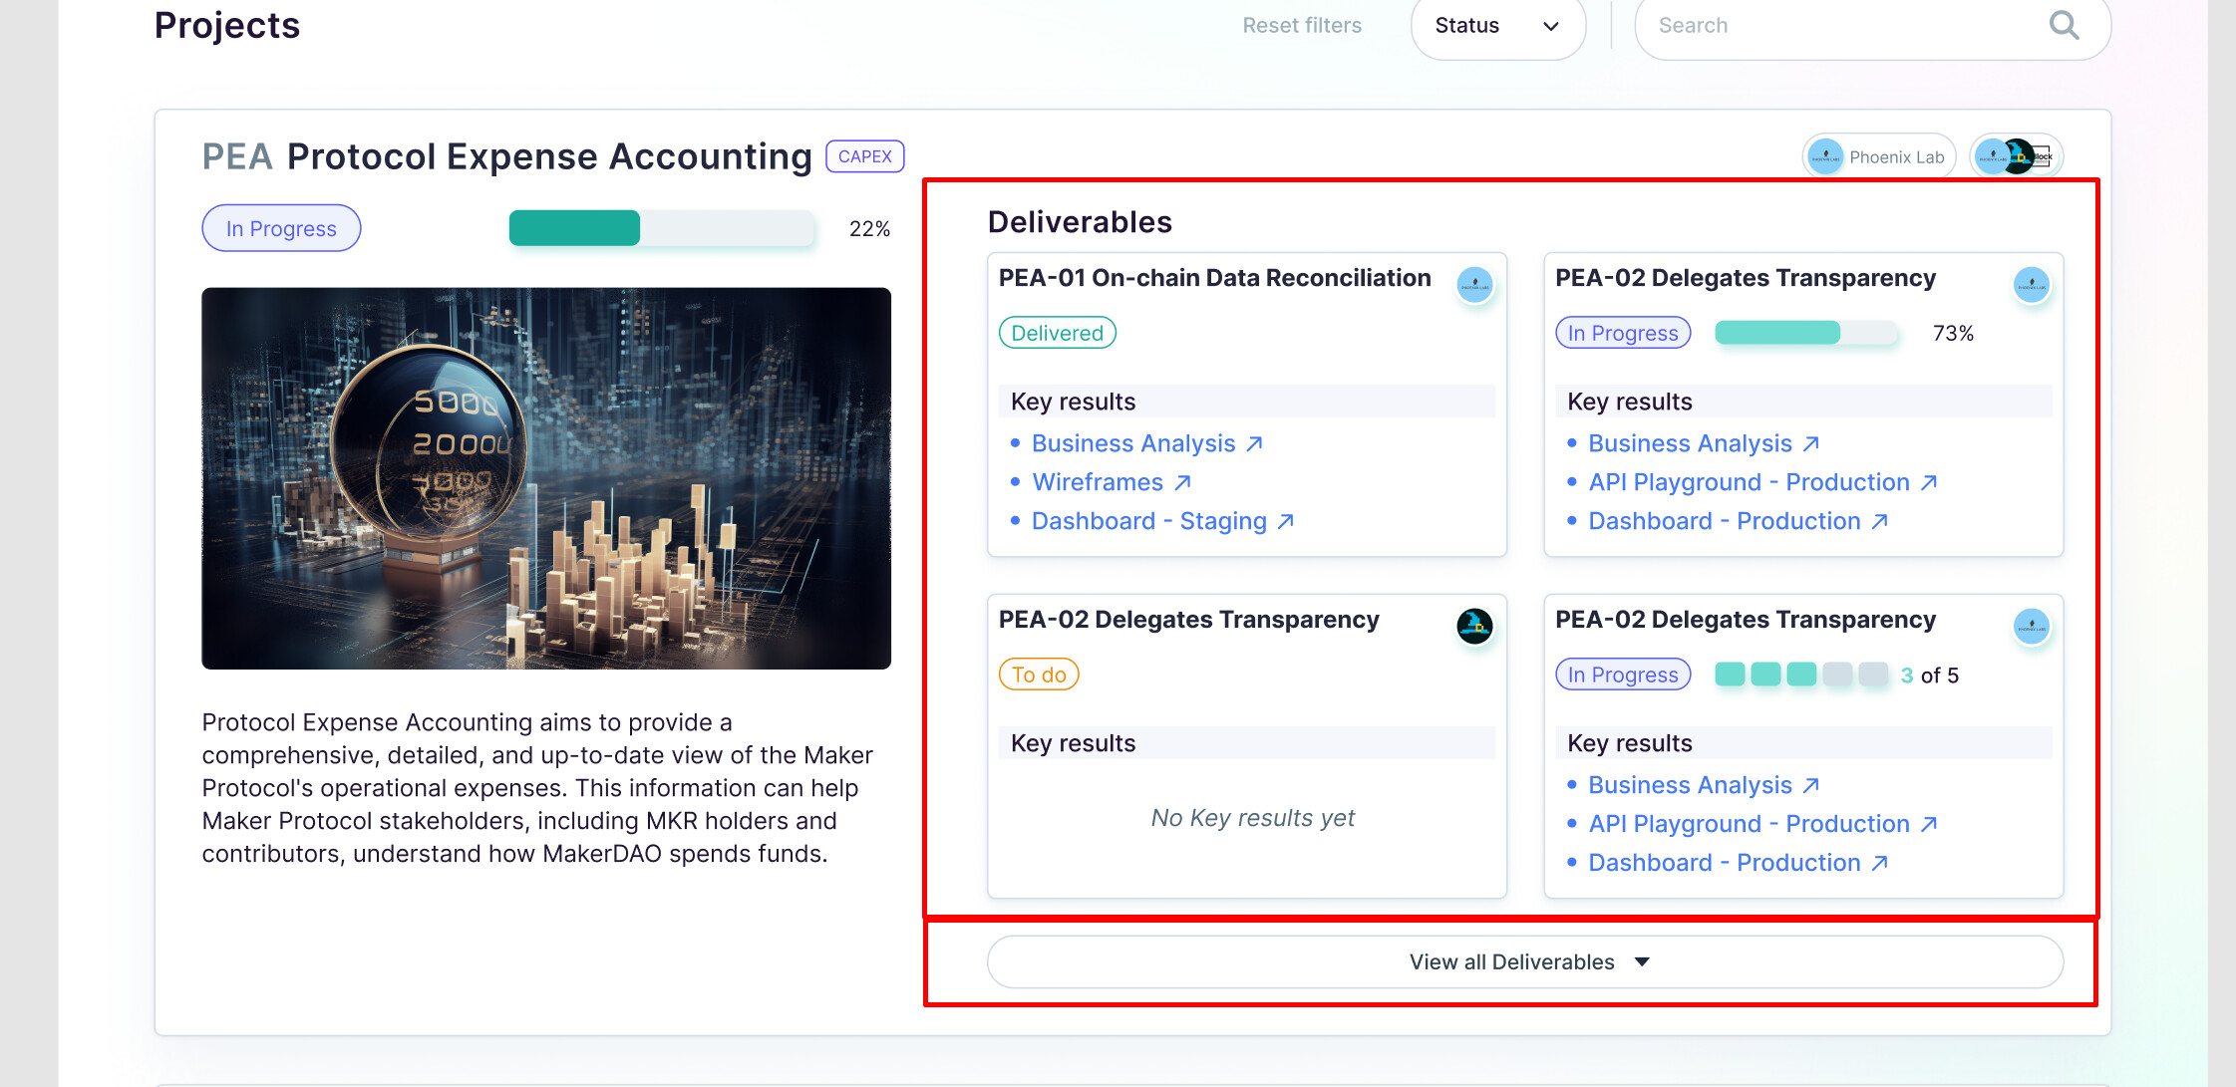Viewport: 2236px width, 1087px height.
Task: Click owner avatar on PEA-01 deliverable card
Action: coord(1474,285)
